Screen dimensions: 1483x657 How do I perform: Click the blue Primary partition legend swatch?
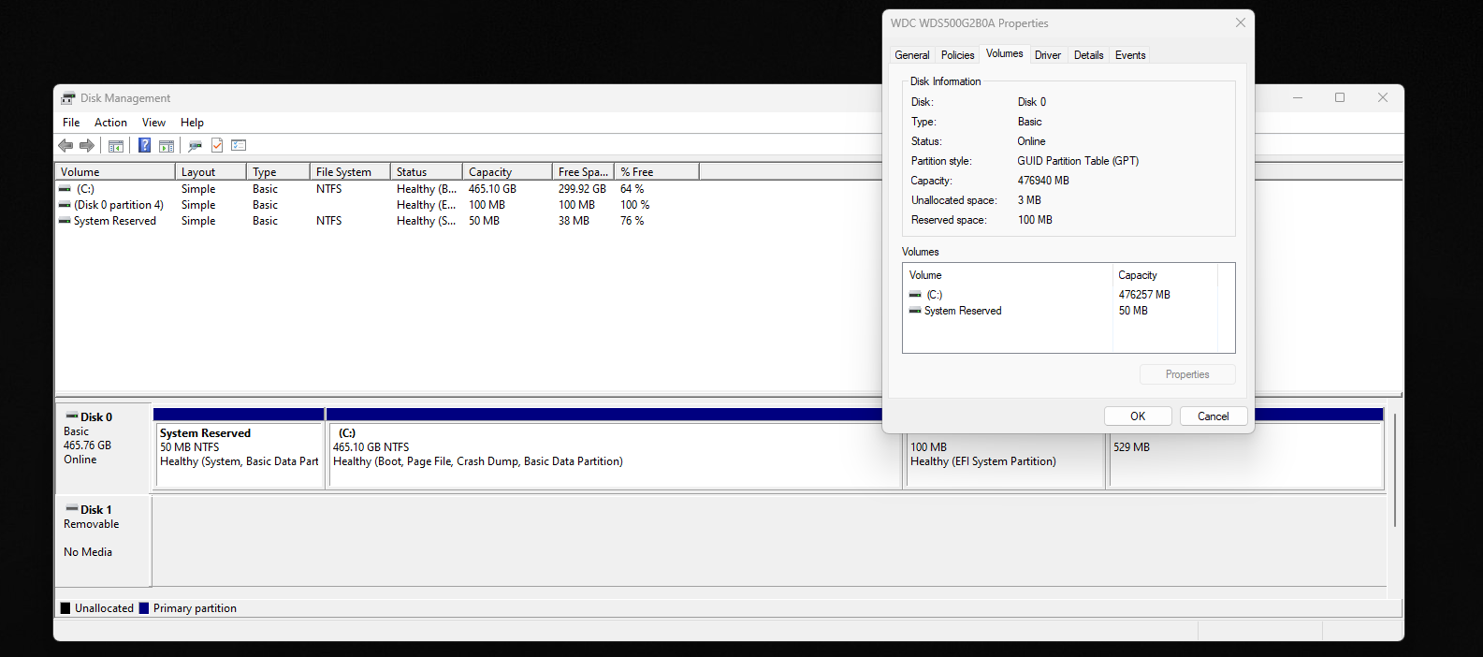pyautogui.click(x=144, y=608)
